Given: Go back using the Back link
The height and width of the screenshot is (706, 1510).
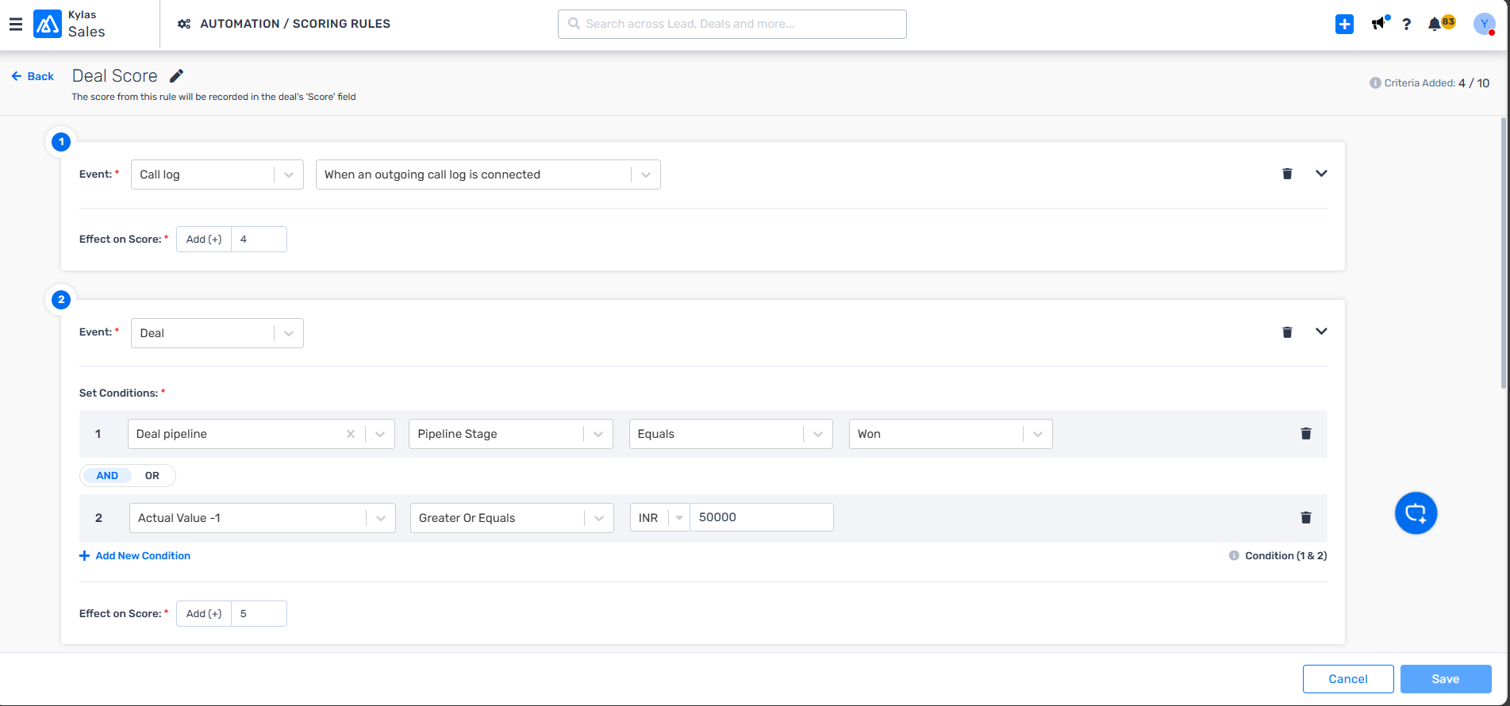Looking at the screenshot, I should point(33,76).
